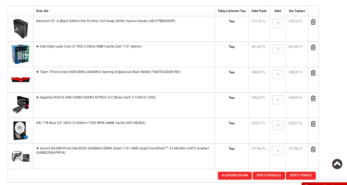
Task: Open WD 1TB Blue product page link
Action: [91, 123]
